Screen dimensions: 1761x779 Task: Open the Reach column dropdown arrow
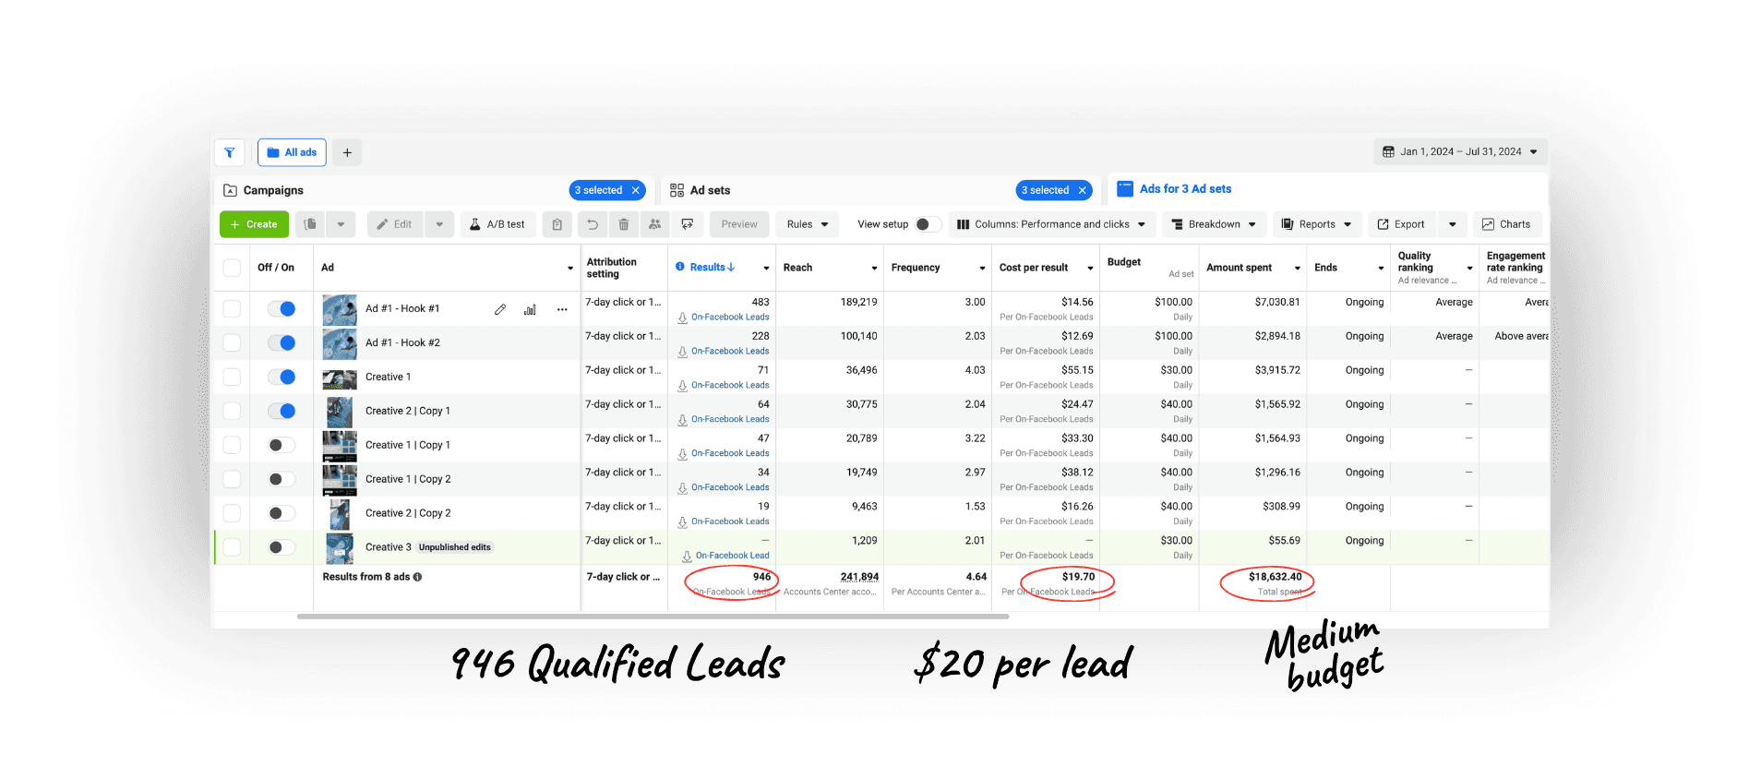click(874, 269)
